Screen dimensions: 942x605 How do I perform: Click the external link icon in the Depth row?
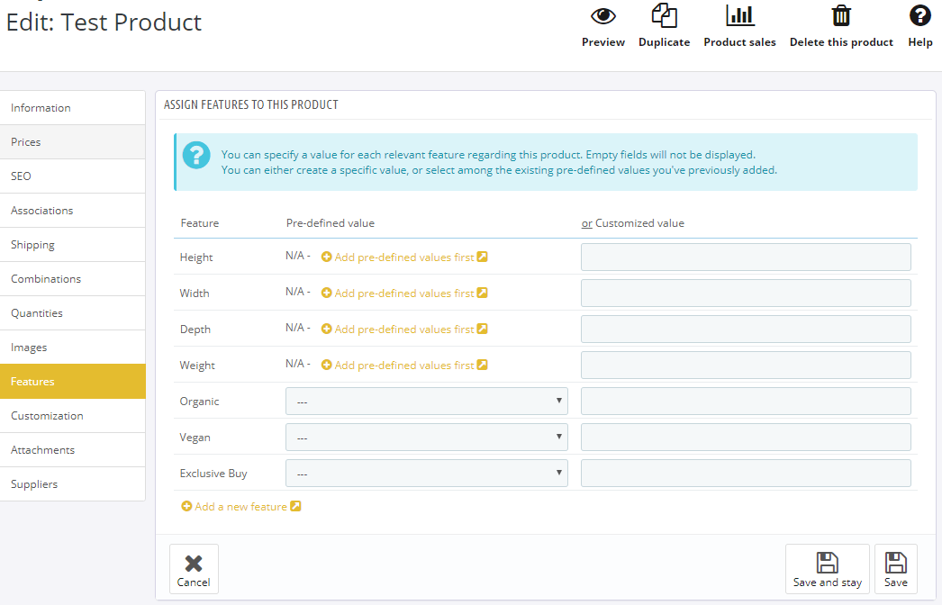click(482, 329)
